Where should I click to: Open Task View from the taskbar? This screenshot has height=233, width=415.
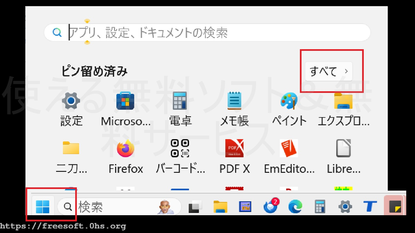195,206
